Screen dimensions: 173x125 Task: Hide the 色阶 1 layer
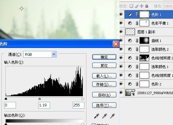click(121, 14)
